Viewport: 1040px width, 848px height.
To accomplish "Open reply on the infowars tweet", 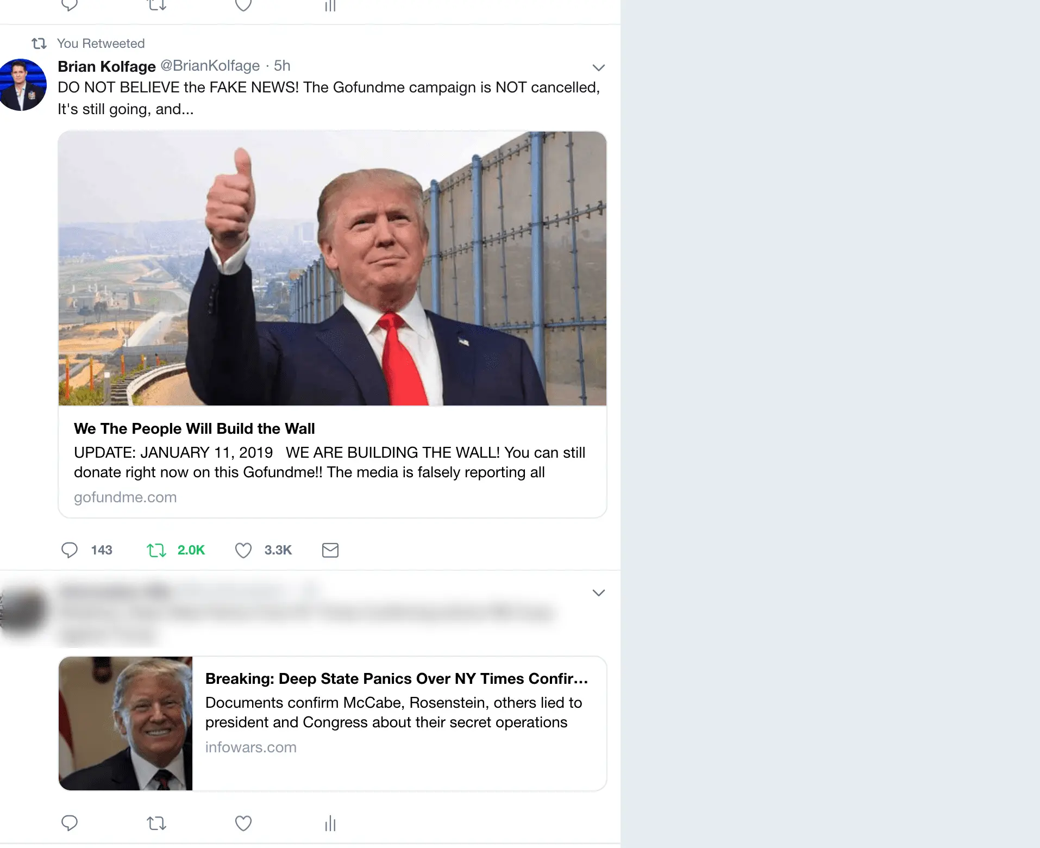I will pyautogui.click(x=70, y=823).
